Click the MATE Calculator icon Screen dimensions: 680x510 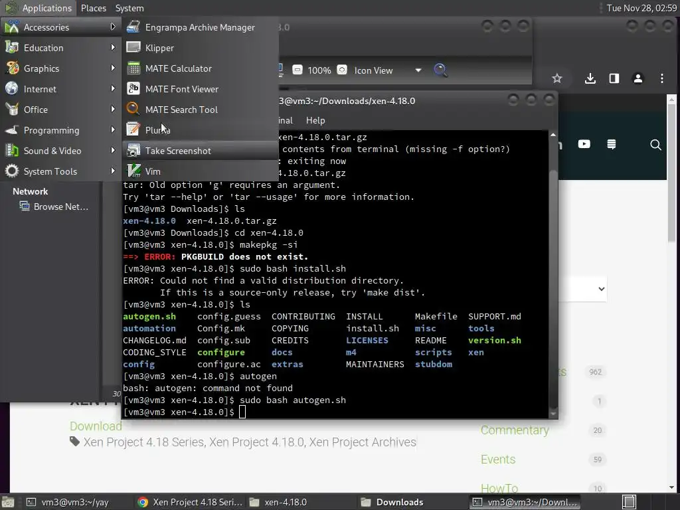pos(133,68)
